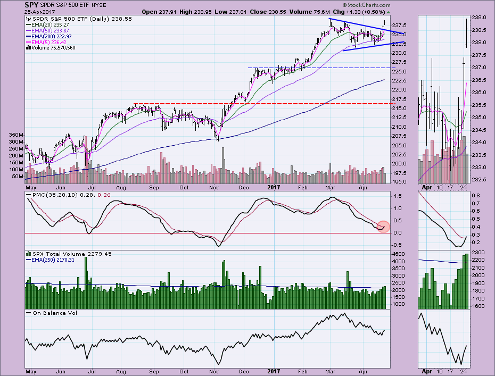This screenshot has width=495, height=376.
Task: Click the High 238.95 value
Action: (195, 12)
